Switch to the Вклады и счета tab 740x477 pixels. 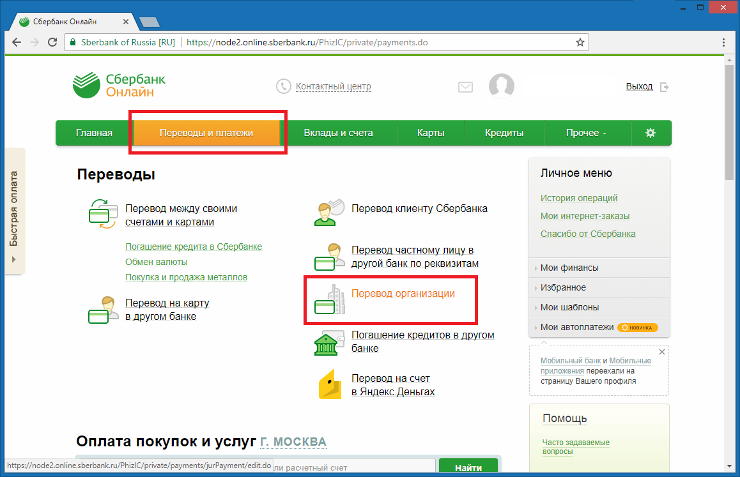pyautogui.click(x=339, y=133)
